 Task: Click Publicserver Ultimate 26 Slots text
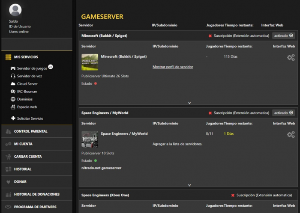click(x=105, y=76)
